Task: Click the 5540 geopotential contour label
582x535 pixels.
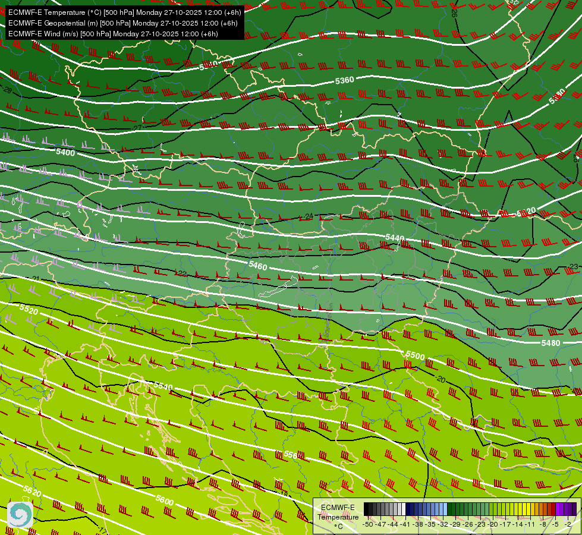Action: point(163,386)
